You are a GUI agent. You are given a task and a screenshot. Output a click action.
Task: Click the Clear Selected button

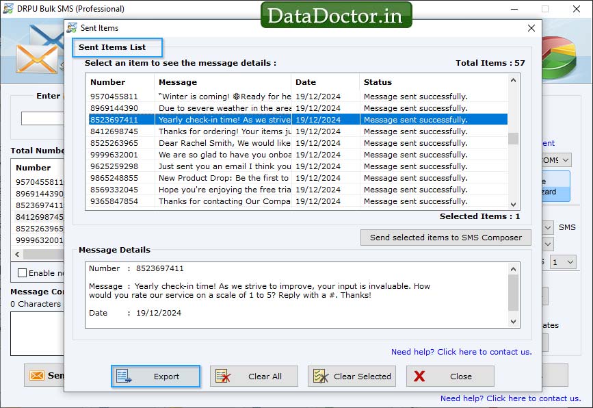[352, 377]
